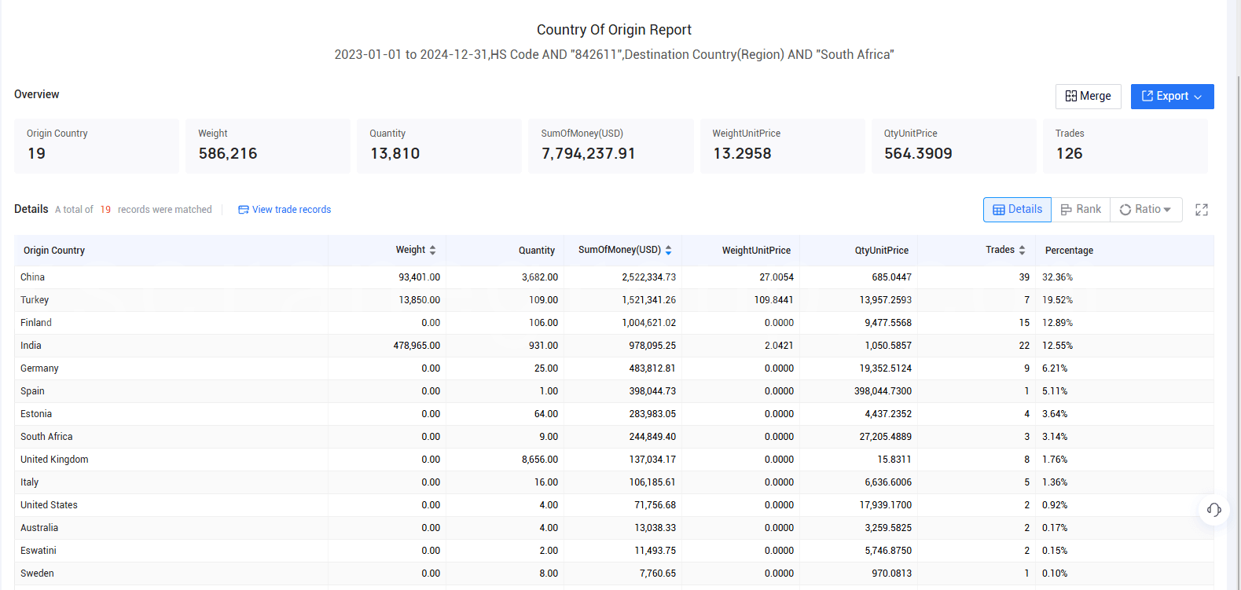This screenshot has width=1241, height=590.
Task: Select Turkey in the origin country list
Action: click(35, 300)
